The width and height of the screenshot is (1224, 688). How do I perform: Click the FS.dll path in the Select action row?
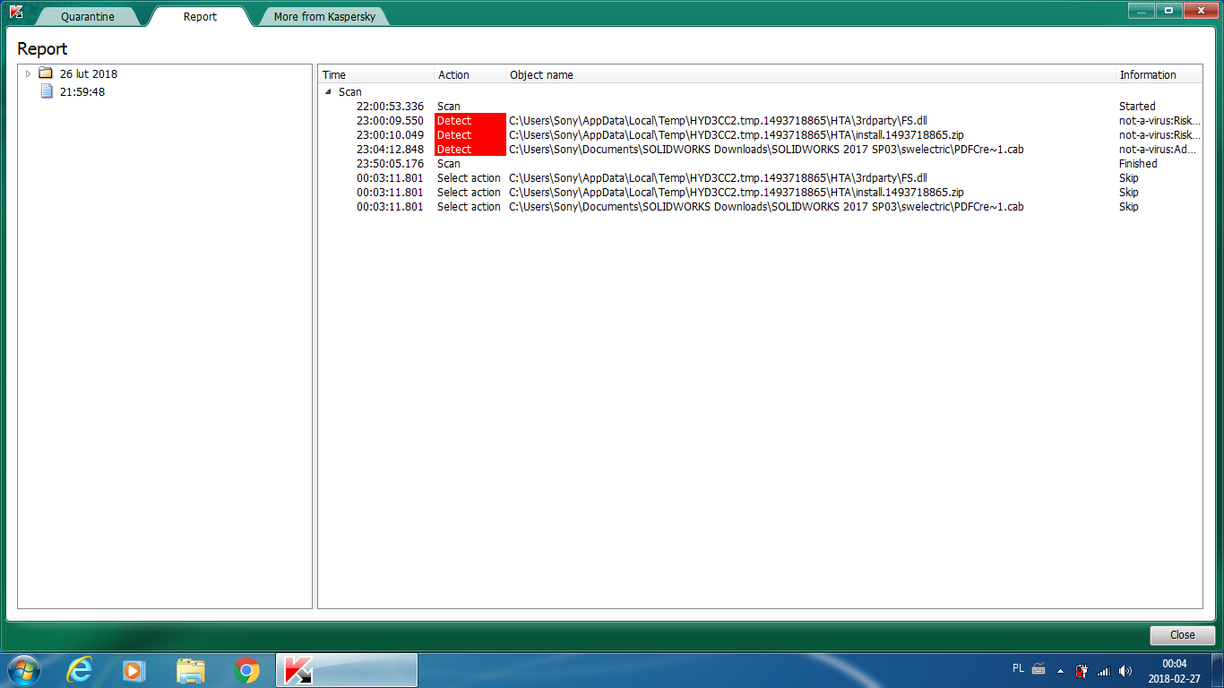tap(718, 177)
